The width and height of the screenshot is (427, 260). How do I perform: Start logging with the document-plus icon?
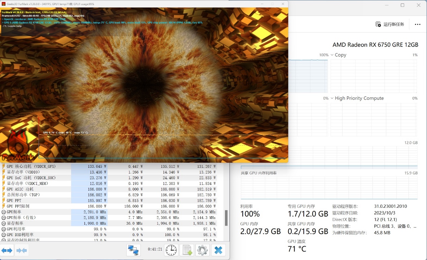coord(187,250)
